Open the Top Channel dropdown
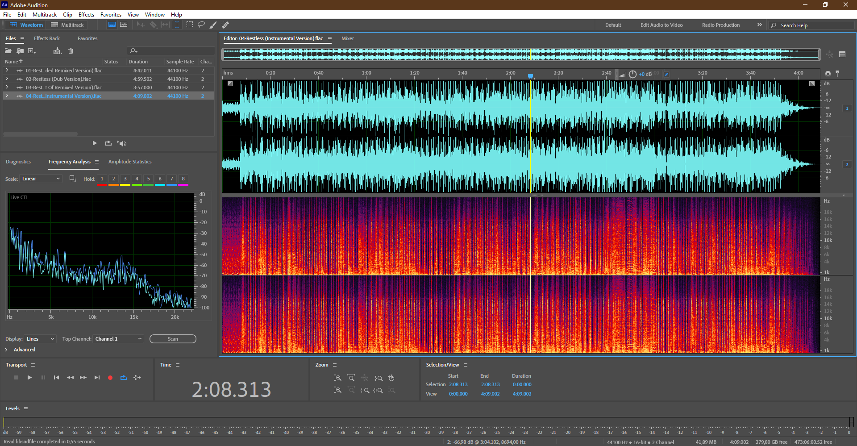 pos(118,339)
